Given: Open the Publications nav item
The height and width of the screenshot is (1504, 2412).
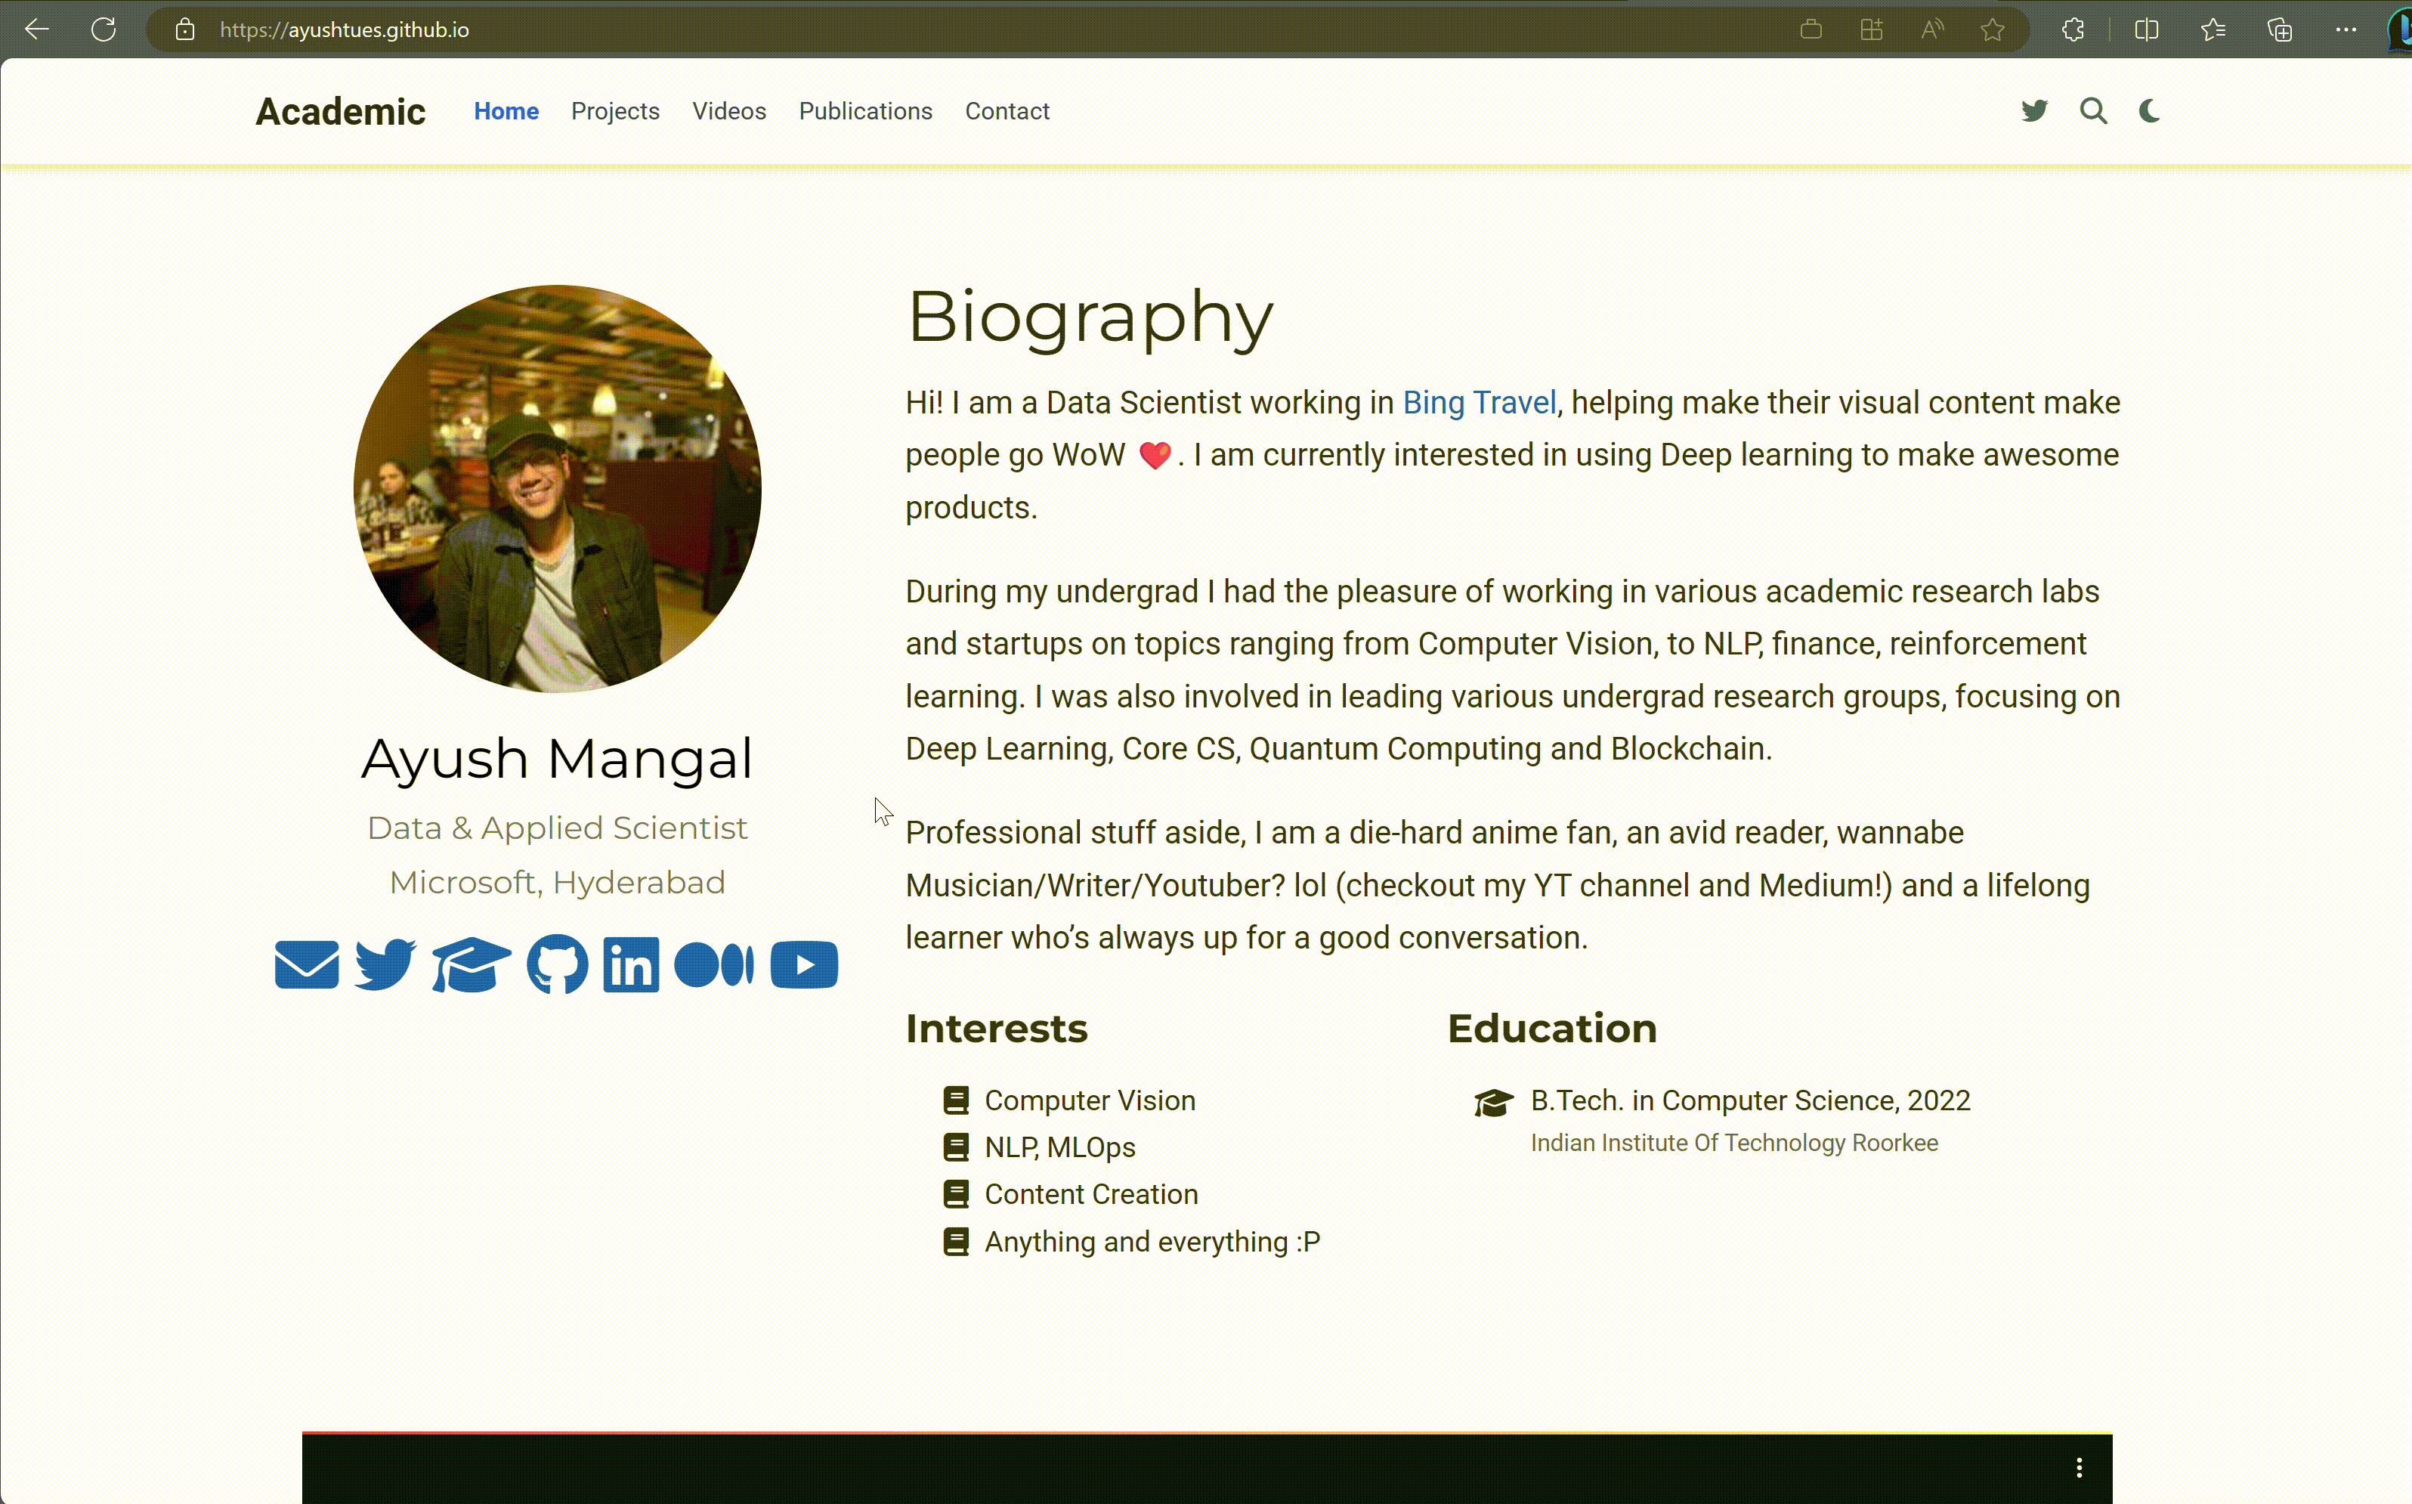Looking at the screenshot, I should [865, 111].
